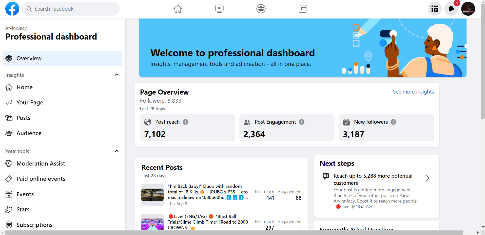Click the Engagement value 88
The height and width of the screenshot is (235, 485).
[x=299, y=198]
